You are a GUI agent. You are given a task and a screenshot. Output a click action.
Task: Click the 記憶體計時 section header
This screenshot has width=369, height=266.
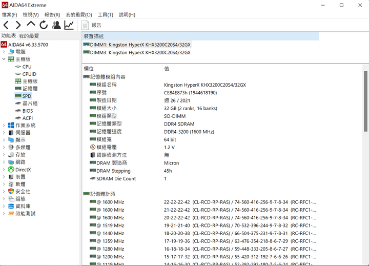pos(99,194)
